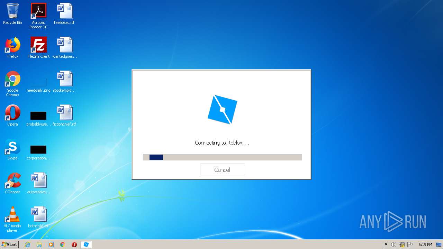Click the 6:19 PM taskbar clock

pos(425,245)
